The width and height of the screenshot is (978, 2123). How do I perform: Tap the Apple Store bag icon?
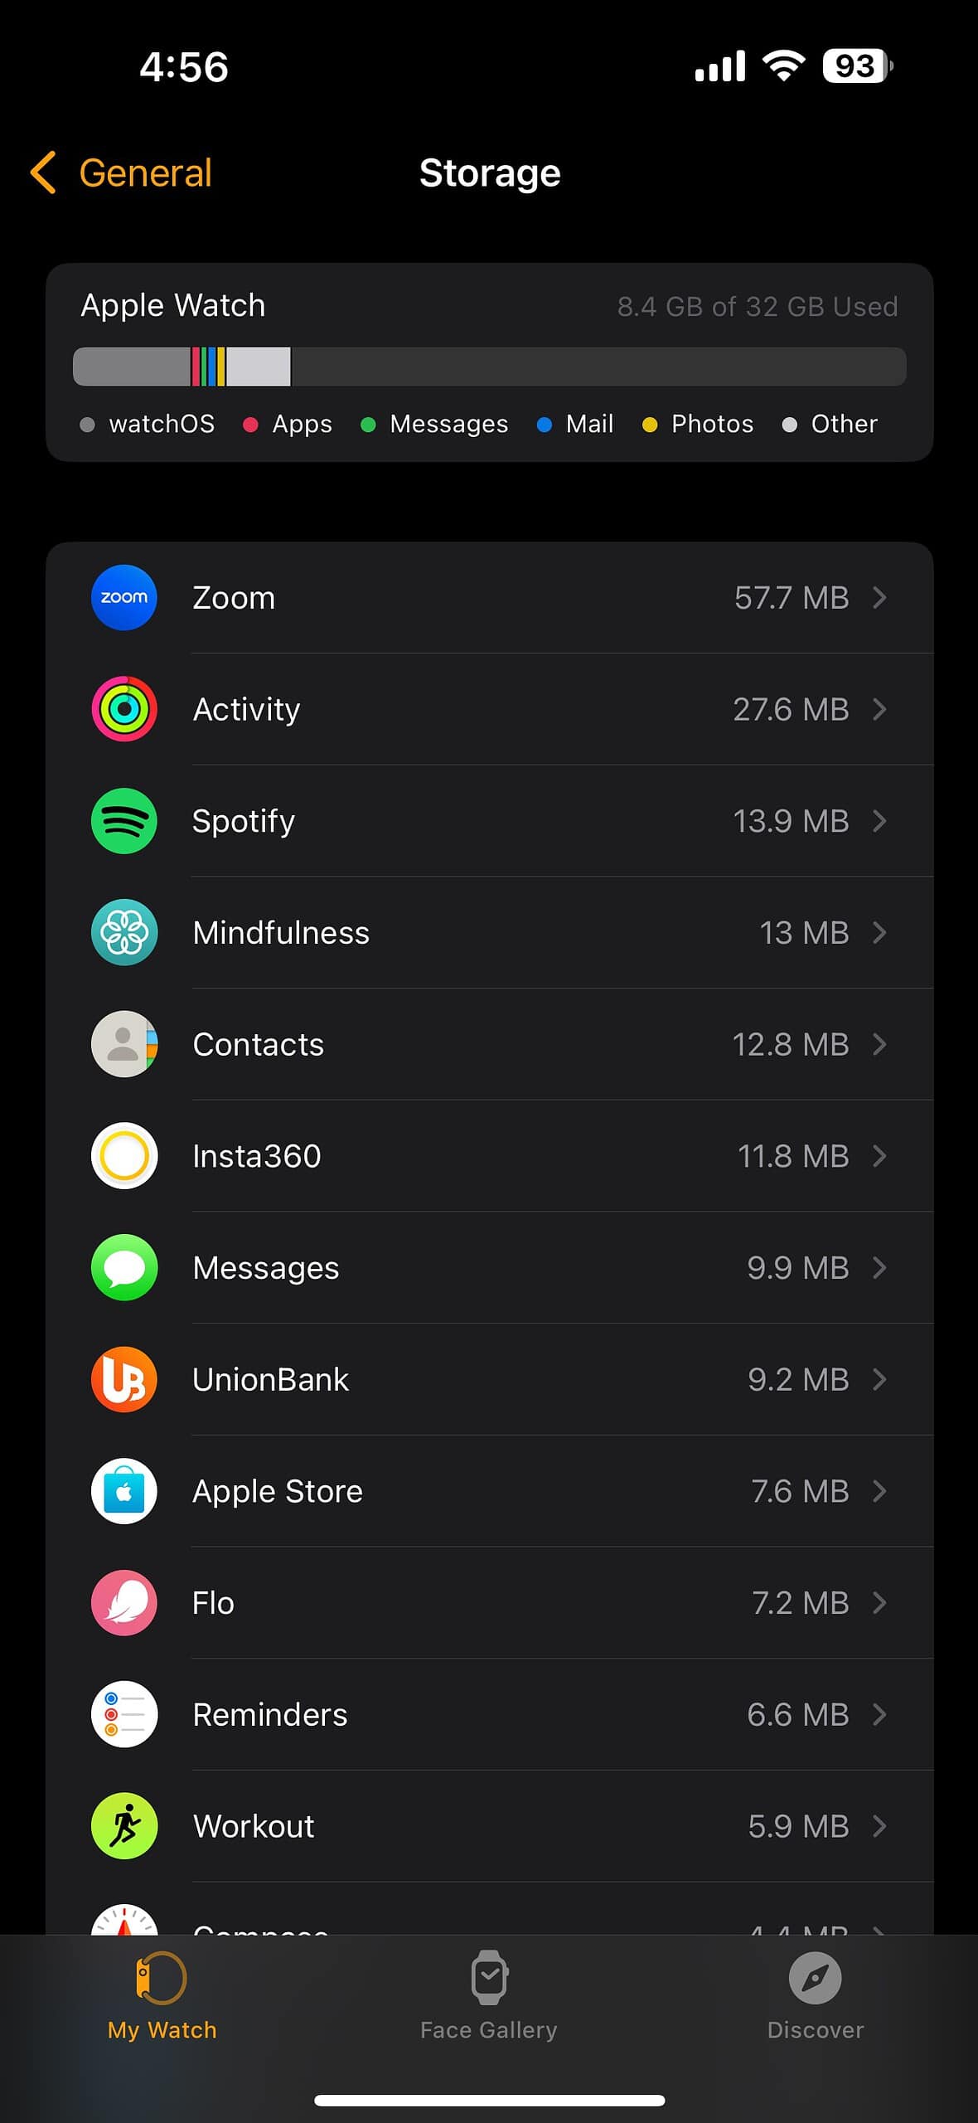click(x=124, y=1491)
